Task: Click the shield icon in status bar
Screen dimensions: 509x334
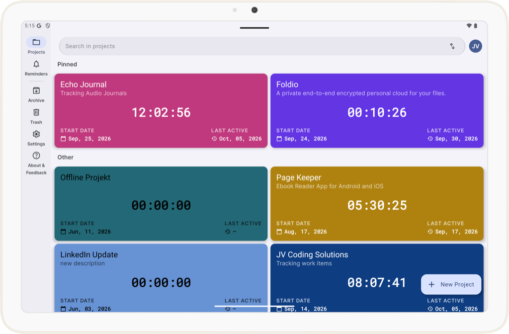Action: click(x=48, y=26)
